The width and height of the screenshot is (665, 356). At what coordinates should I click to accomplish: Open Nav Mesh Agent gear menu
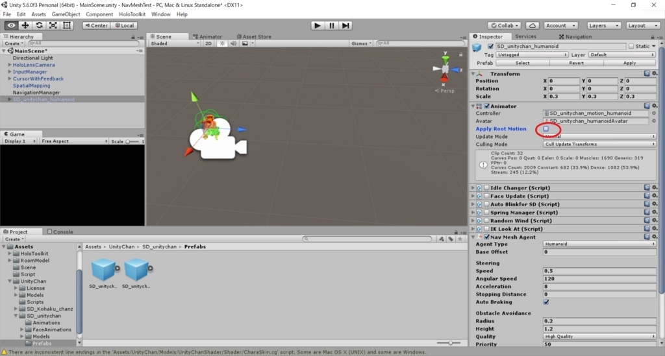655,237
